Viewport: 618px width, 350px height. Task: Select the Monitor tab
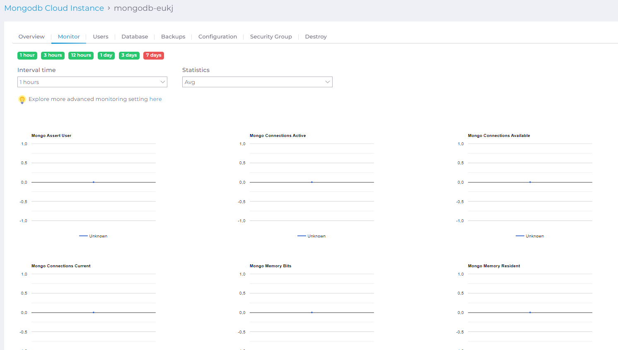click(69, 36)
